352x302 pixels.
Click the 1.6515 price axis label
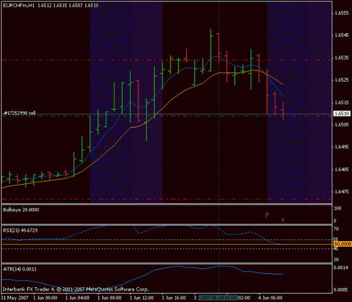[342, 103]
